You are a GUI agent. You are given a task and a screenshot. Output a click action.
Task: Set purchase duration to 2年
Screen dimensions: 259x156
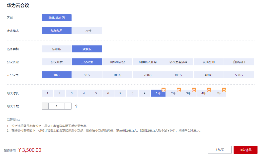tap(173, 93)
